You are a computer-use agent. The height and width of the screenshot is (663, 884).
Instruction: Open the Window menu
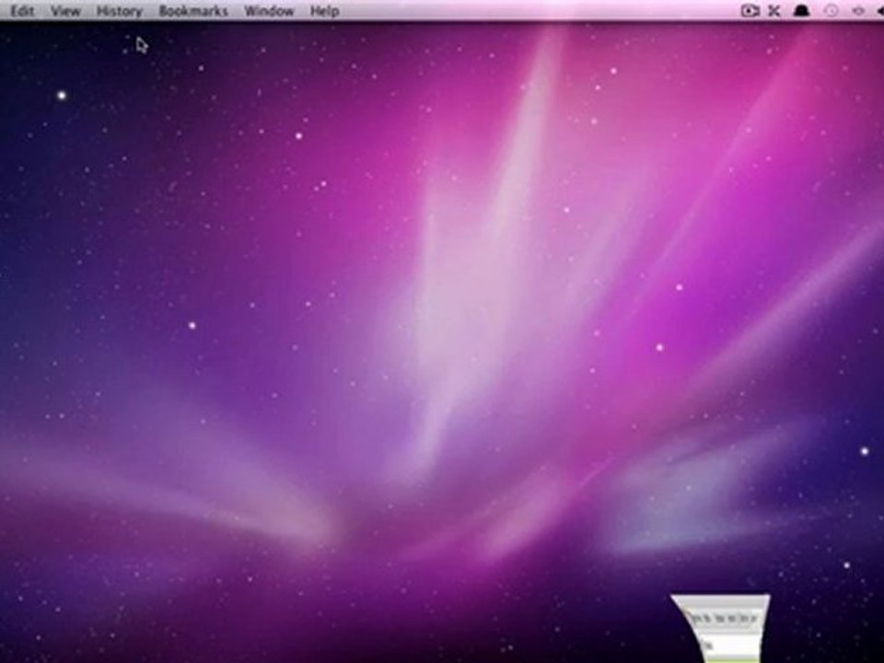click(269, 11)
